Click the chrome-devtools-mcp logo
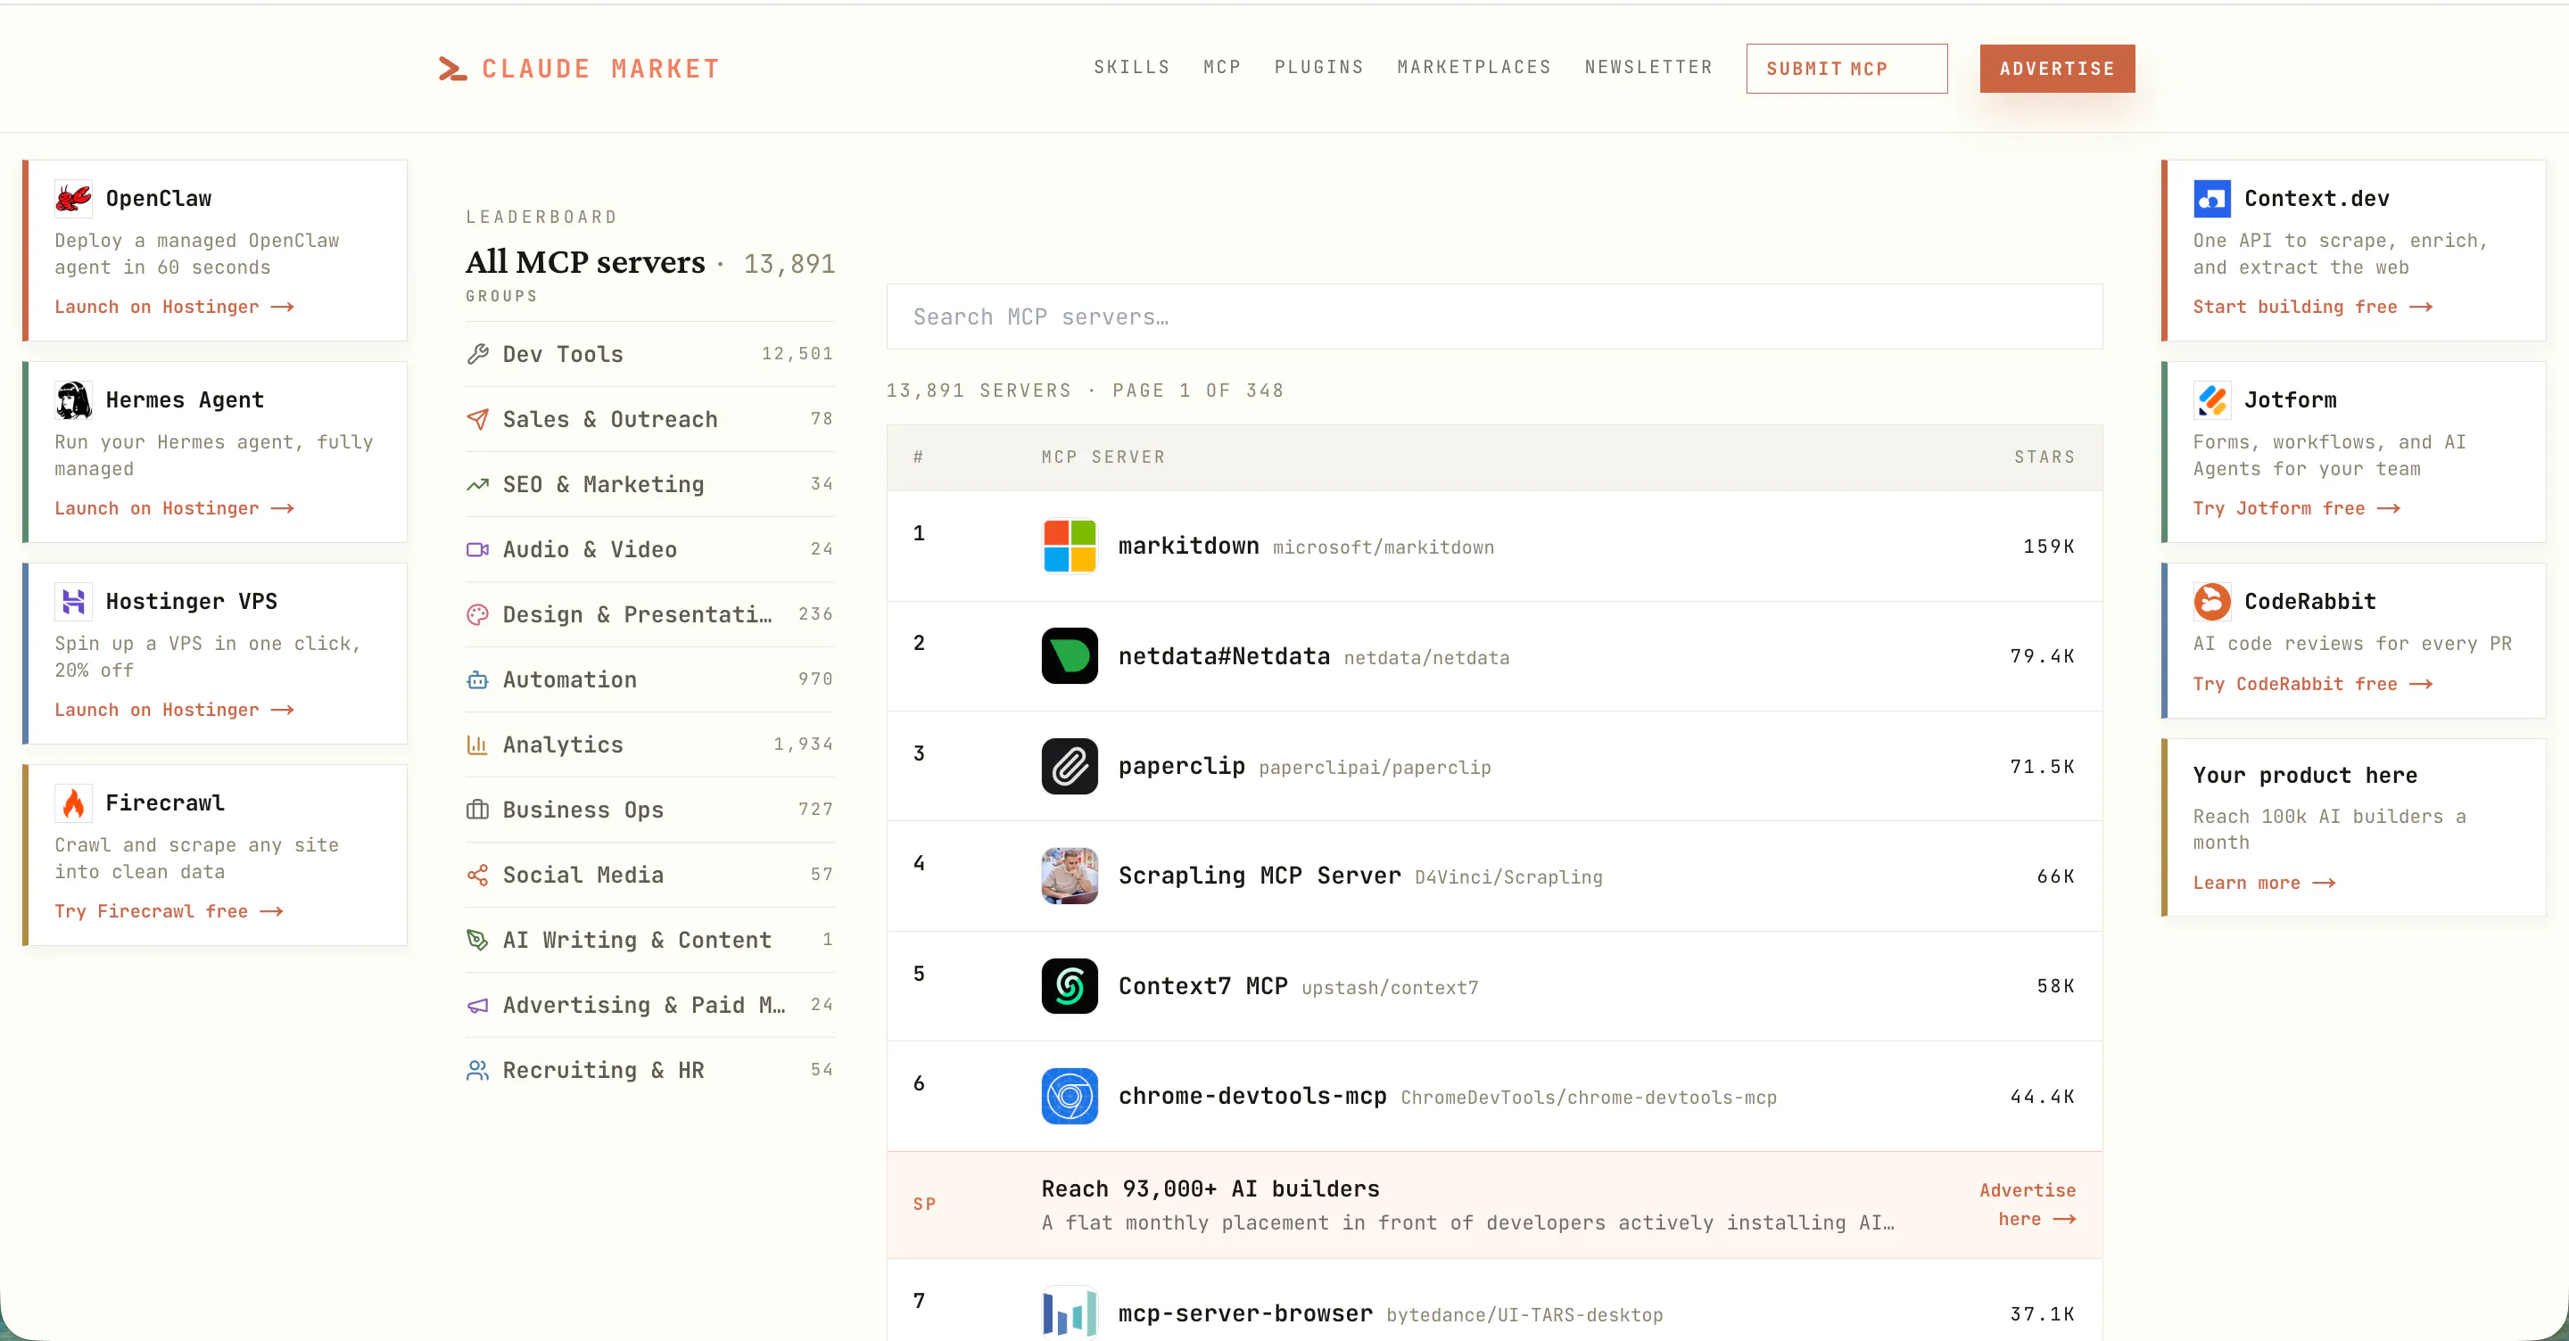 pyautogui.click(x=1070, y=1096)
